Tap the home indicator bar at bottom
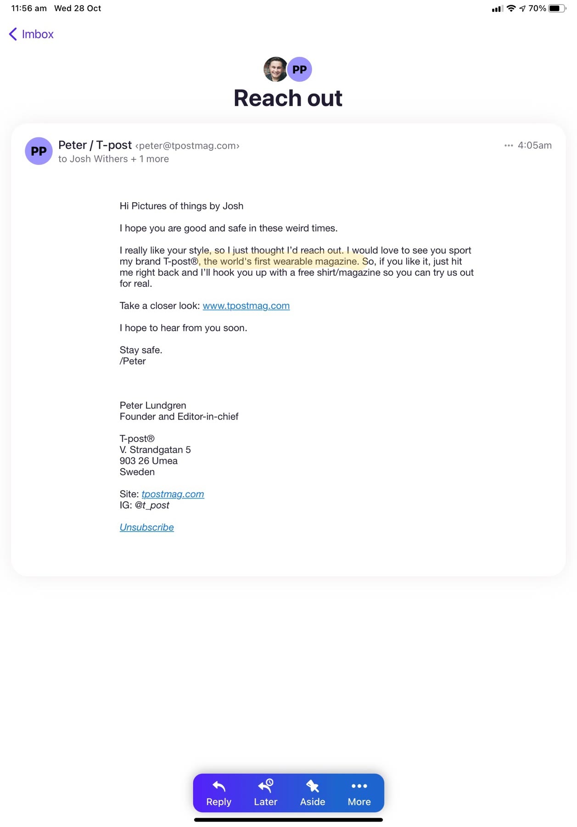Image resolution: width=577 pixels, height=827 pixels. 288,820
